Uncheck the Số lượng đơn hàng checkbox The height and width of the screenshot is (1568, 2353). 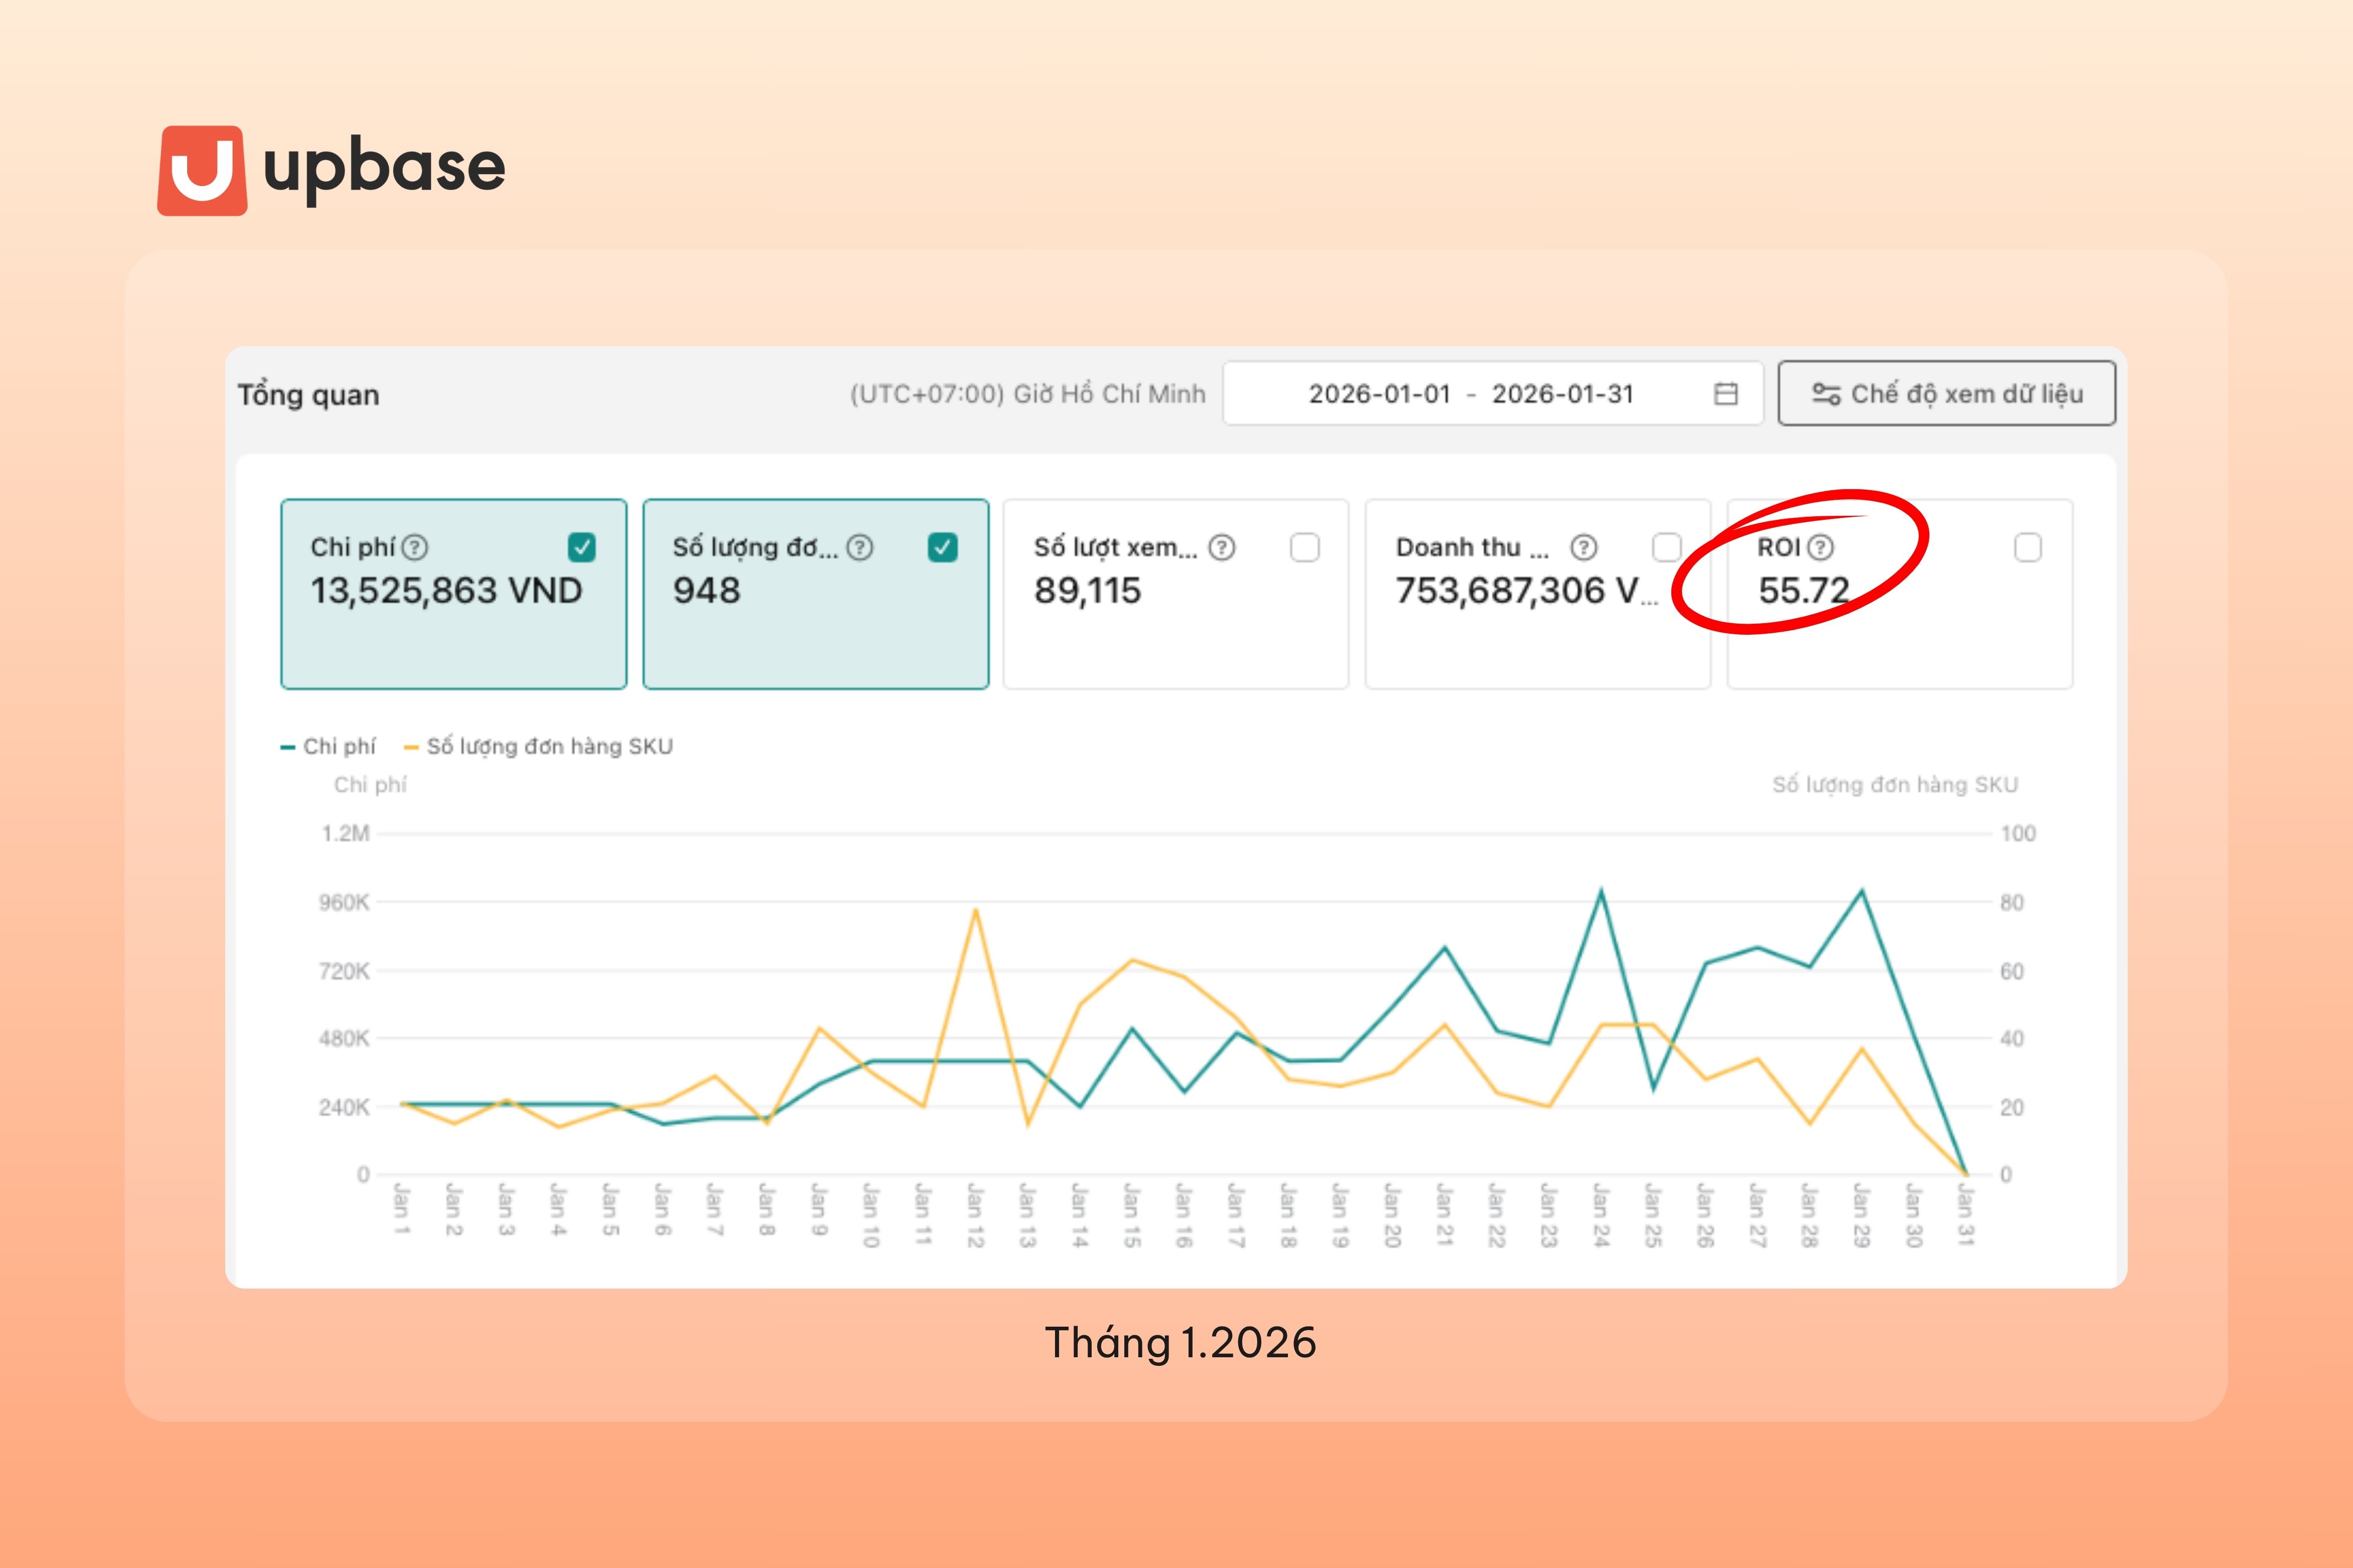click(943, 547)
